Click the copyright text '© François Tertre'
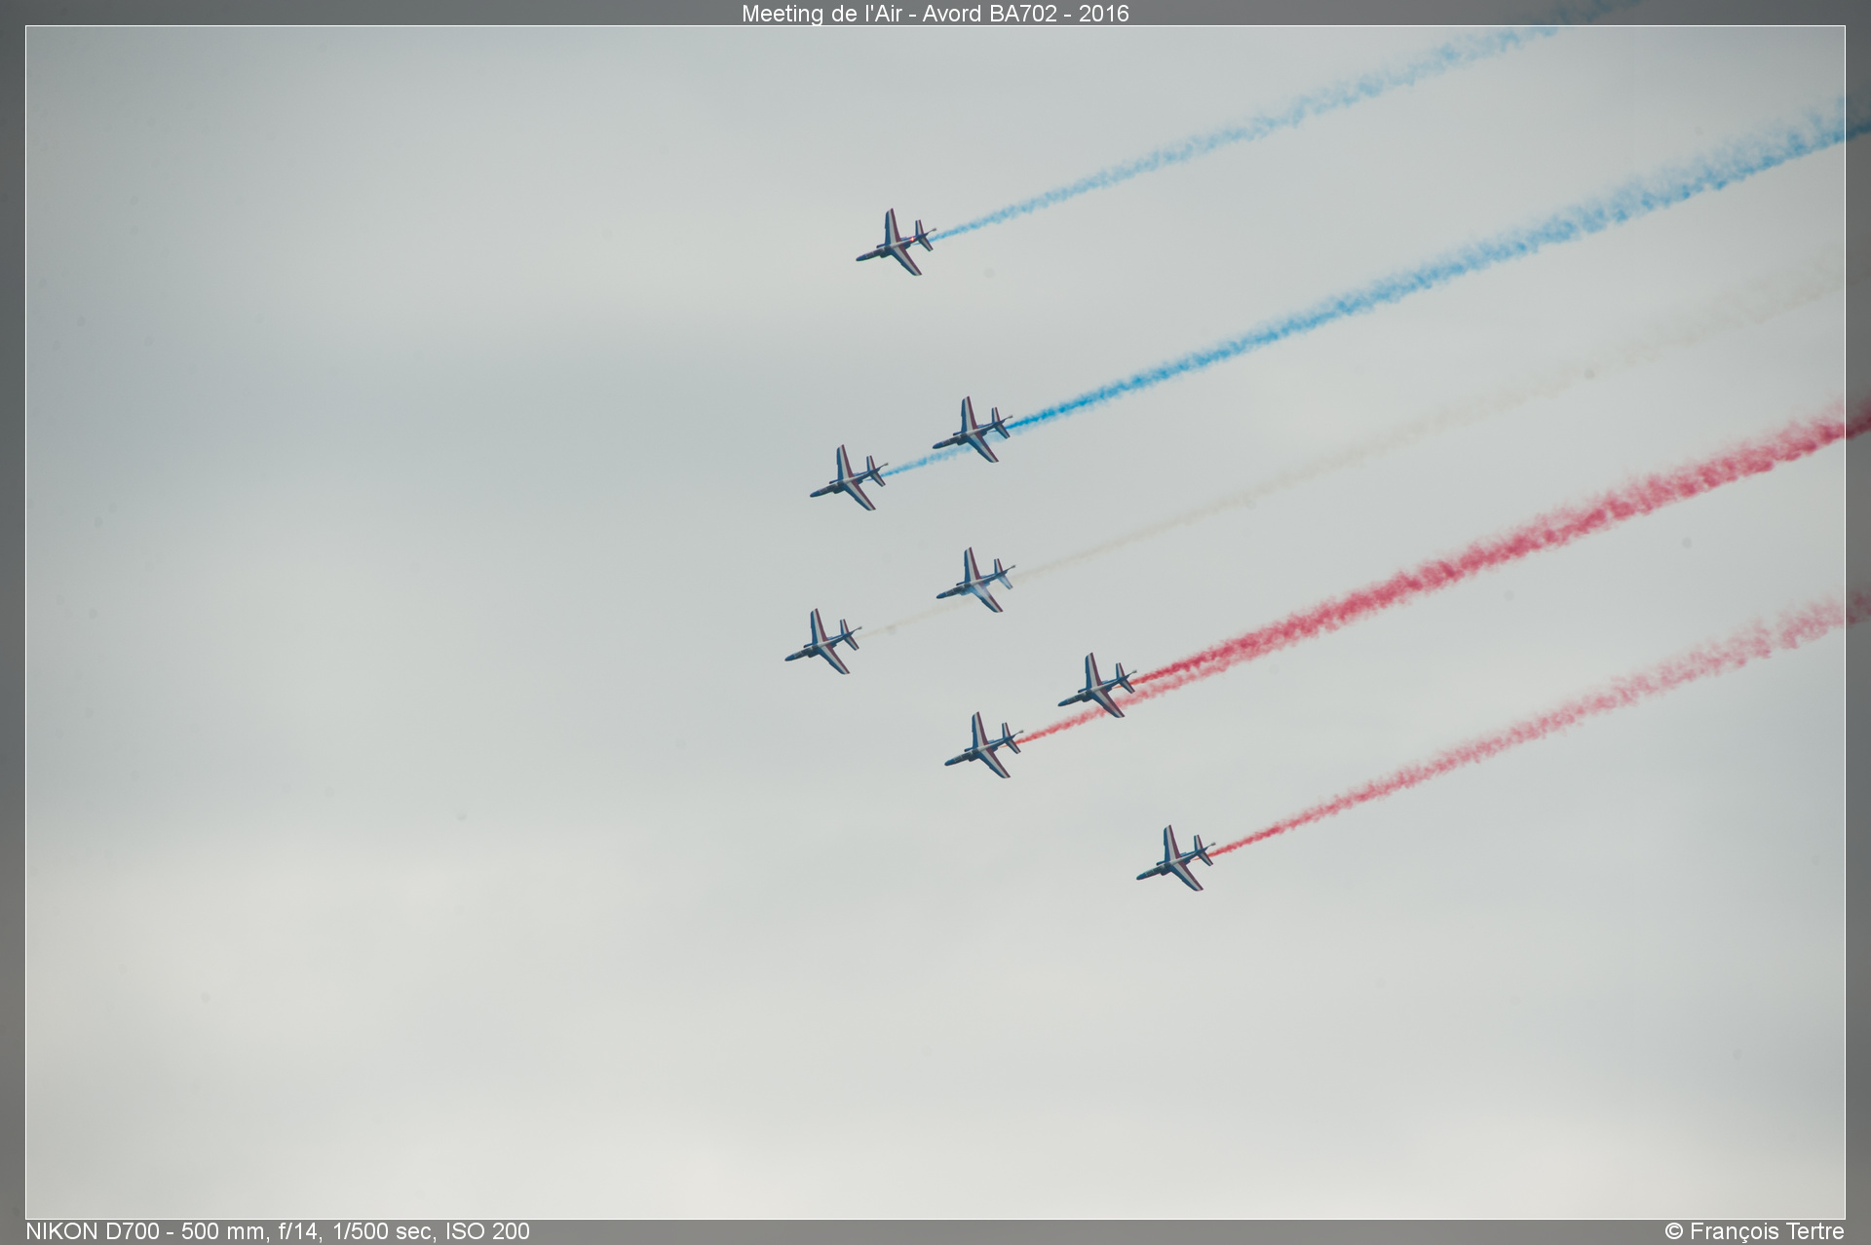 click(1754, 1231)
